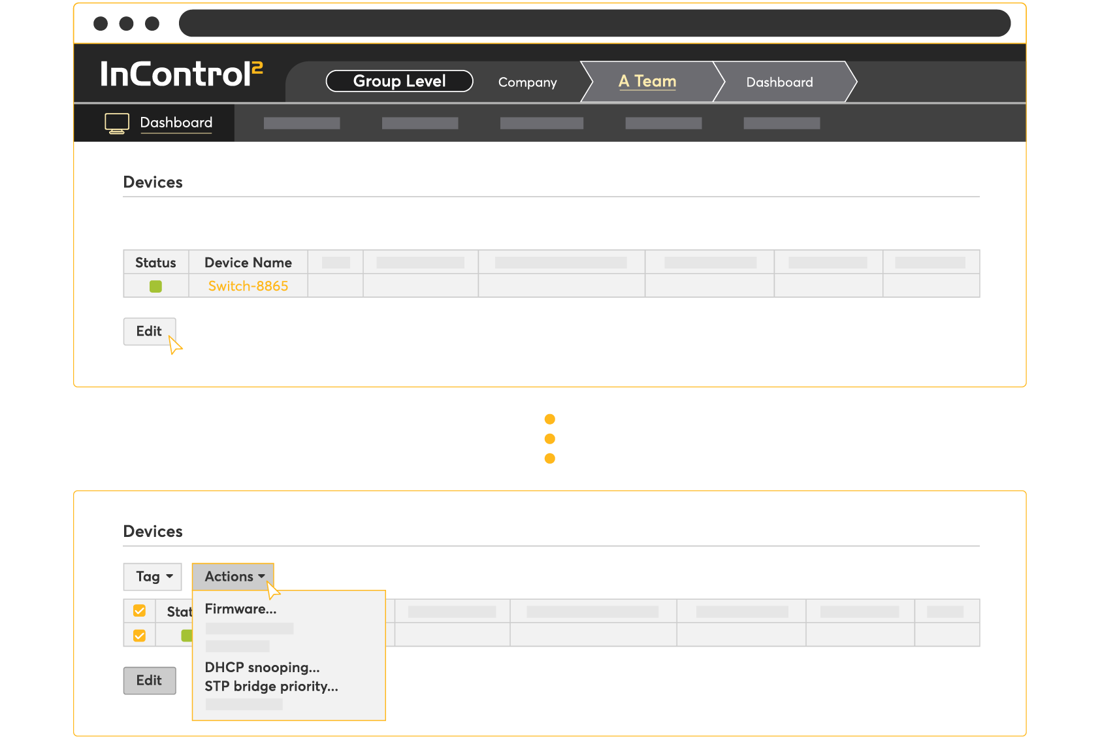This screenshot has height=744, width=1100.
Task: Open the Actions dropdown
Action: (x=229, y=576)
